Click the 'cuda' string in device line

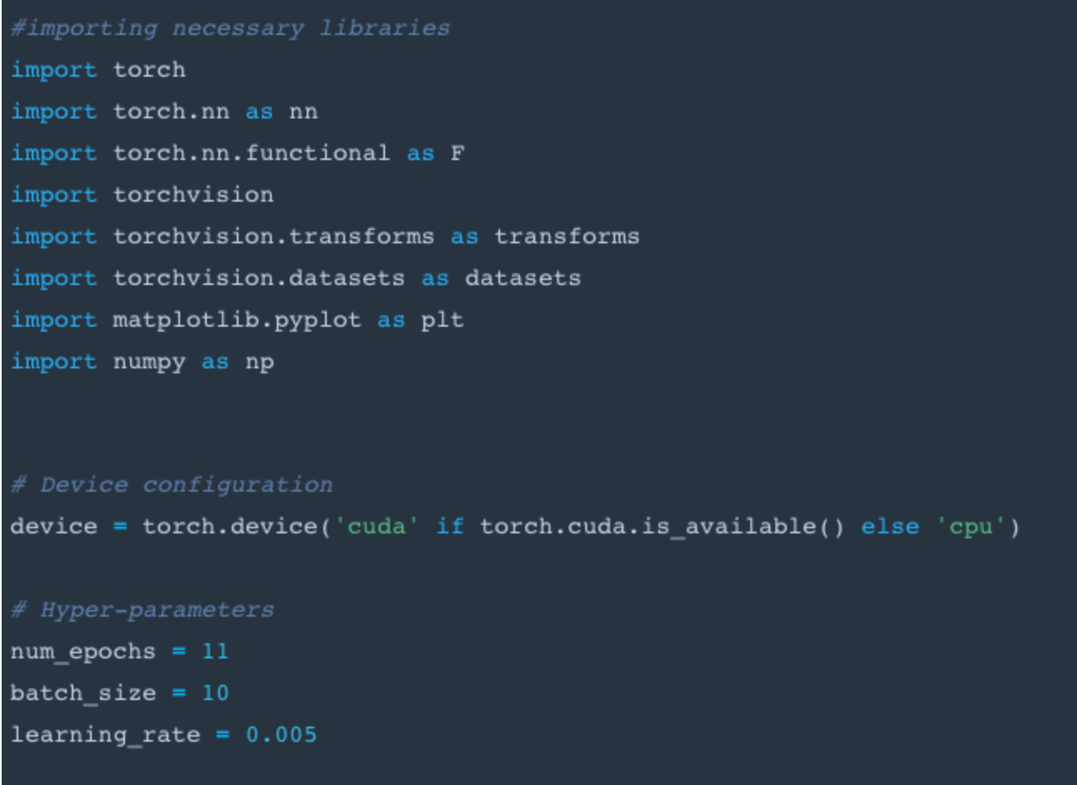coord(376,527)
